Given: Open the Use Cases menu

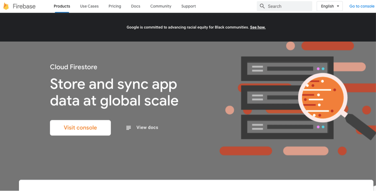Looking at the screenshot, I should [89, 6].
